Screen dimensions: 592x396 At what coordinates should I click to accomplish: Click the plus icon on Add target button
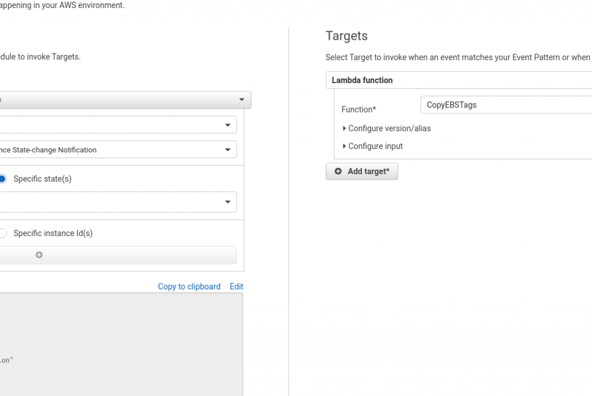pos(338,171)
